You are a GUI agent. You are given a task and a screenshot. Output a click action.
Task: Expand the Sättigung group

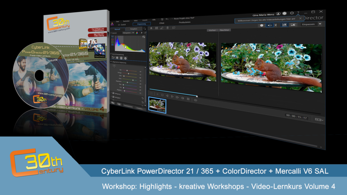[x=111, y=93]
